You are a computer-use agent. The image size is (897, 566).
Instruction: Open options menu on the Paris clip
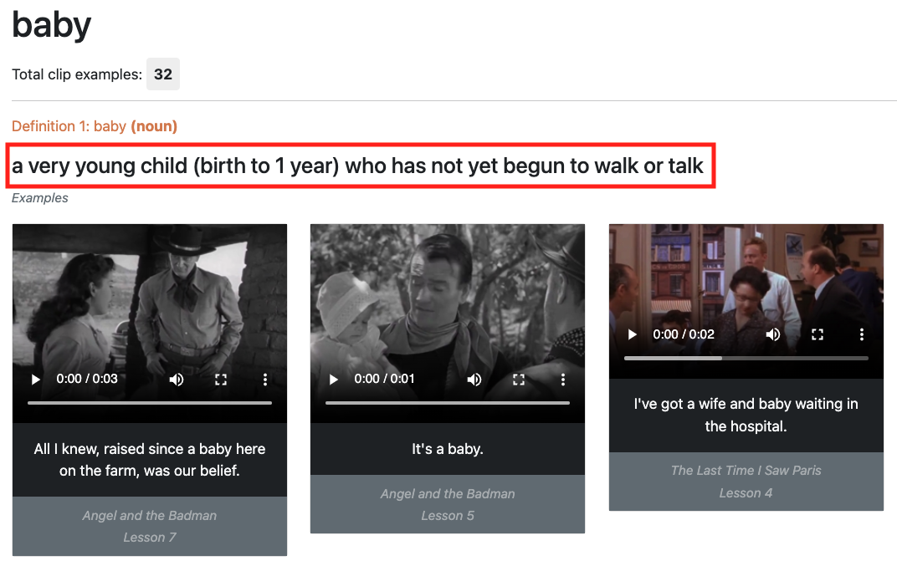point(862,334)
